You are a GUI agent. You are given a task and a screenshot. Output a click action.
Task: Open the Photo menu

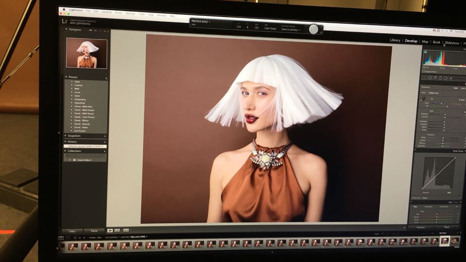point(118,13)
